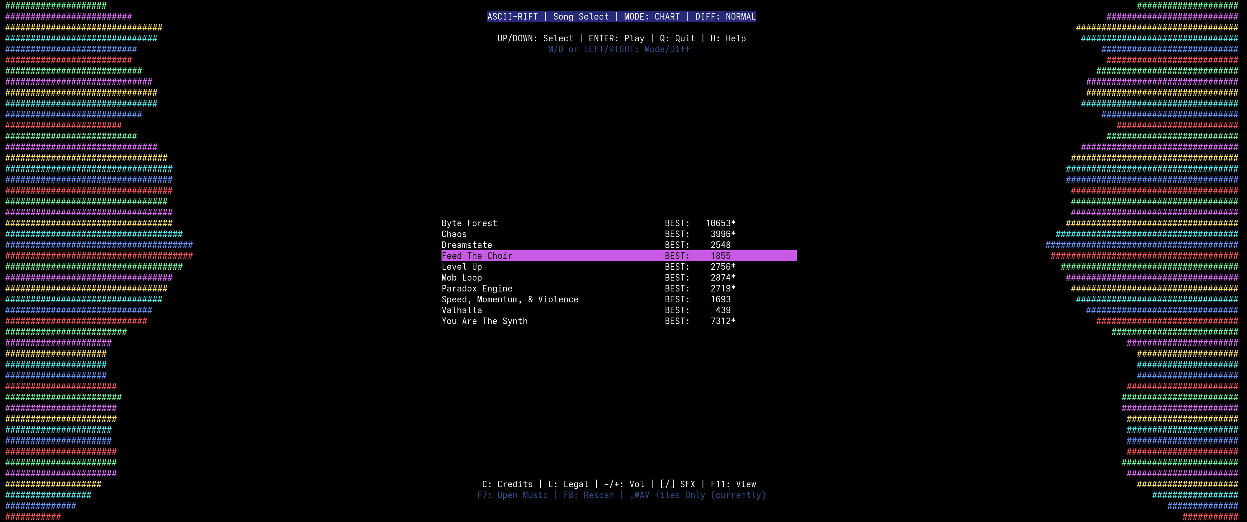This screenshot has width=1247, height=522.
Task: Click the highlighted Feed The Choir song
Action: (619, 256)
